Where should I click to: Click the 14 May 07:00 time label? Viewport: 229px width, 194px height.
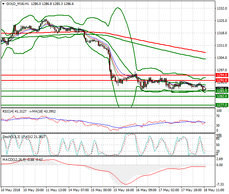pos(79,190)
